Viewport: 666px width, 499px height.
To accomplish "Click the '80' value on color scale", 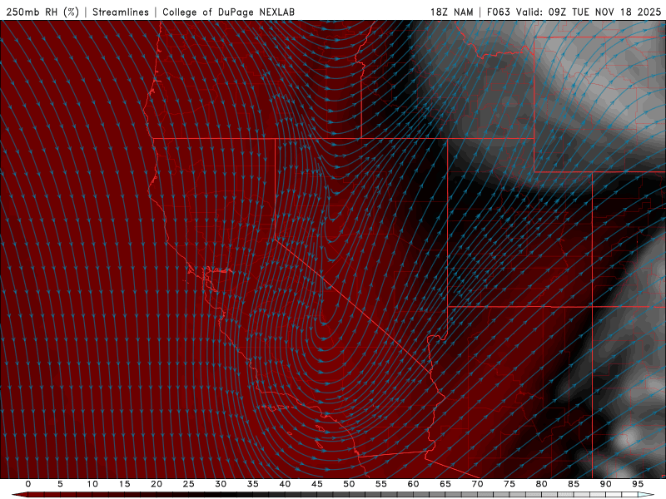I will (542, 484).
